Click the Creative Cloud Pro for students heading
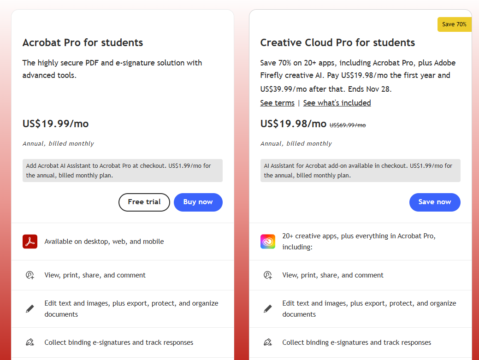The image size is (479, 360). [337, 42]
